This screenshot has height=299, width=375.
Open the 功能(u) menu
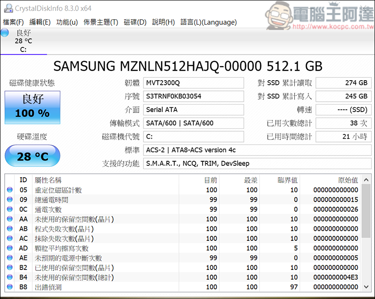click(67, 22)
